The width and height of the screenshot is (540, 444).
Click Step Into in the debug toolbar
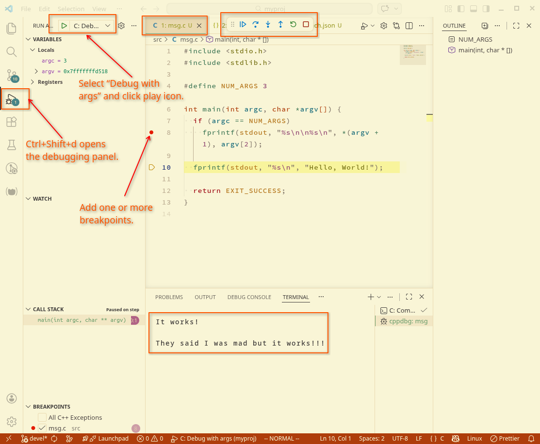(268, 24)
